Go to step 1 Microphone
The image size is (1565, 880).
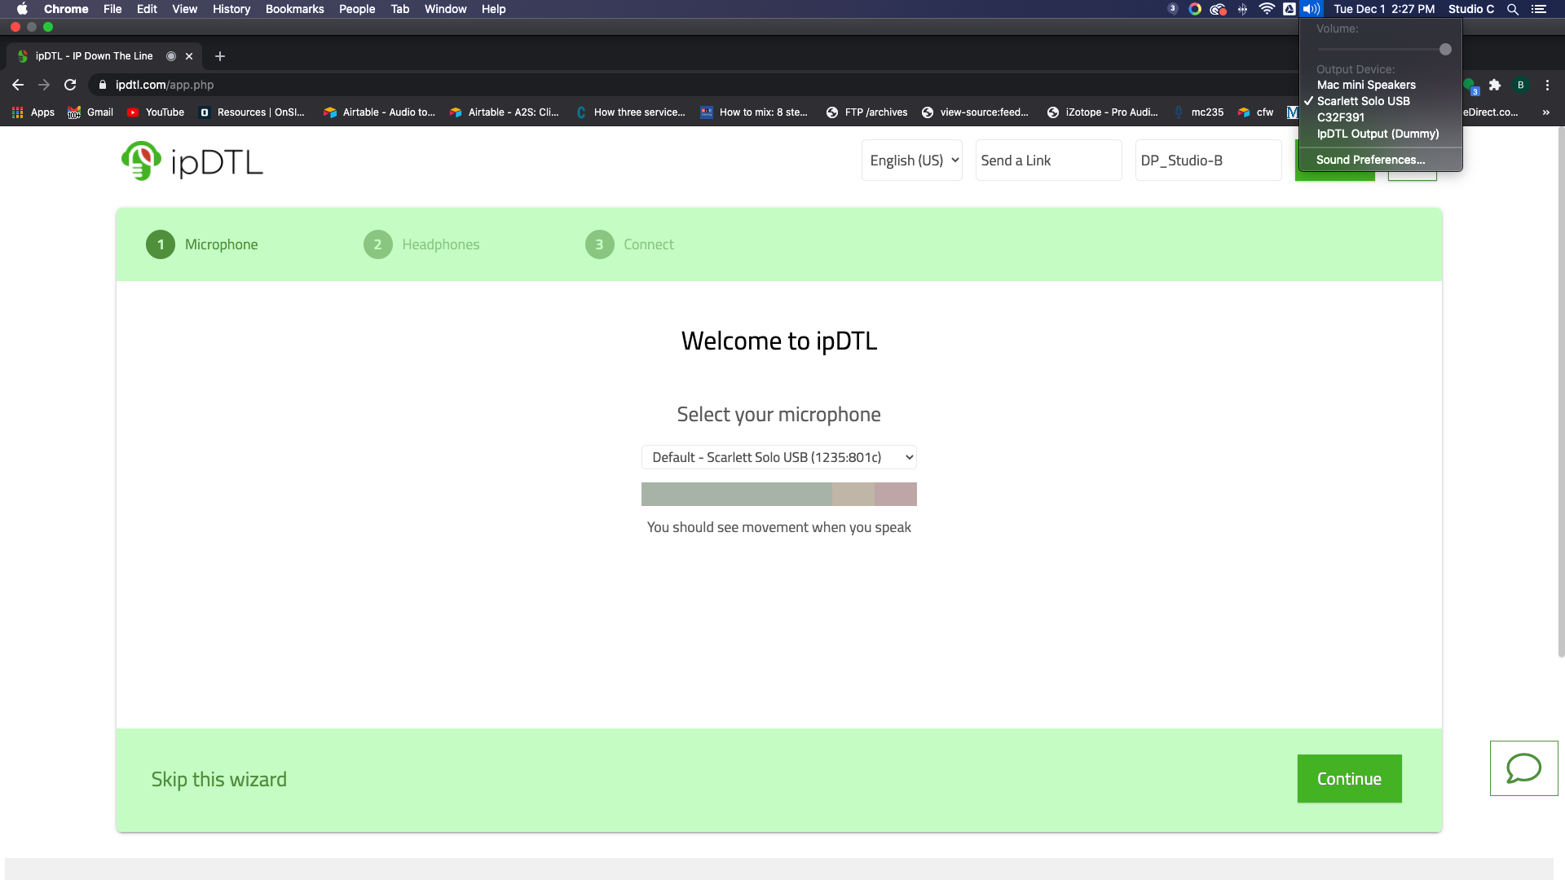tap(202, 244)
